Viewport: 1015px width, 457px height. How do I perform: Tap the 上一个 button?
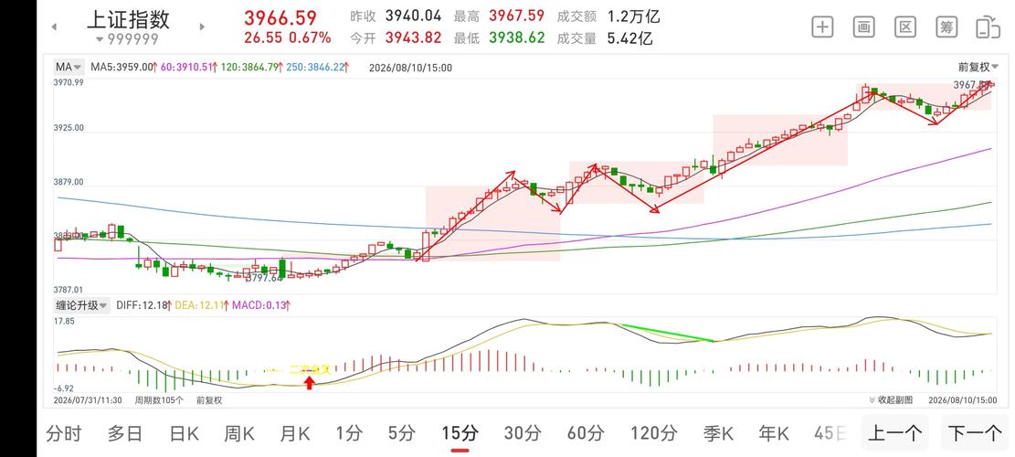(894, 433)
